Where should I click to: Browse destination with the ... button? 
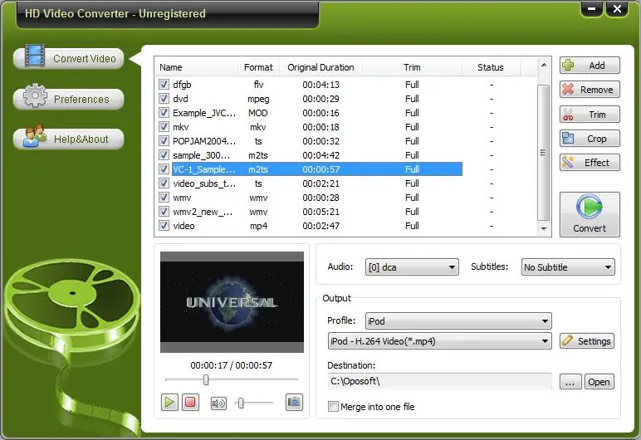570,382
